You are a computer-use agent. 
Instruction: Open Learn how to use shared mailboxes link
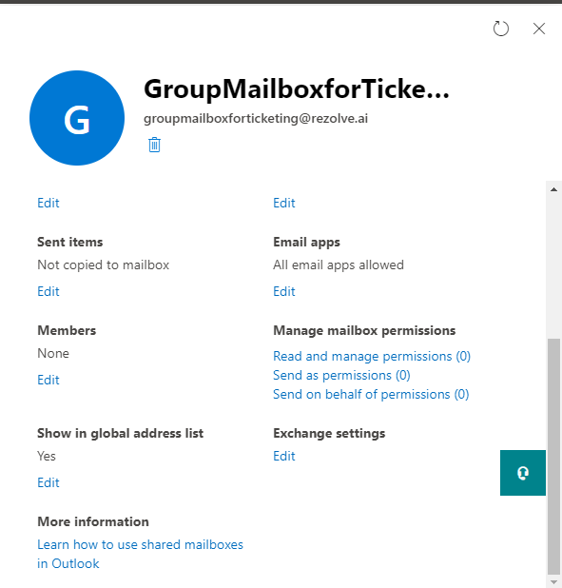point(140,554)
